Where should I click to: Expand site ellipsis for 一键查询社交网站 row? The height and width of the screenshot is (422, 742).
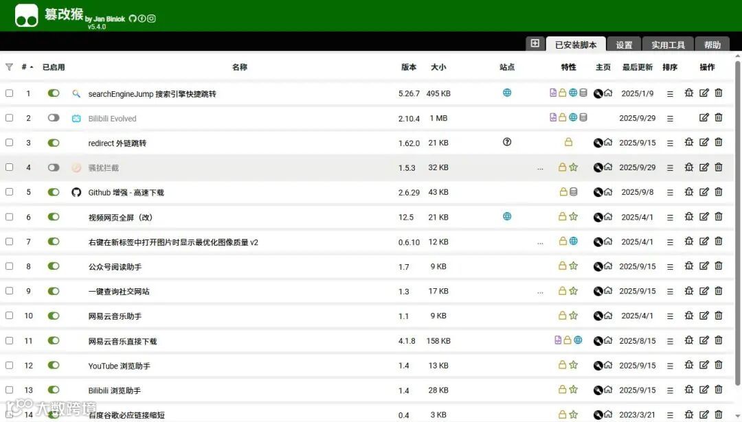(x=541, y=292)
